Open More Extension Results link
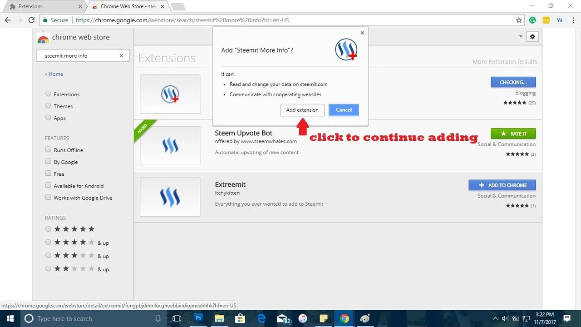The width and height of the screenshot is (581, 327). 505,62
